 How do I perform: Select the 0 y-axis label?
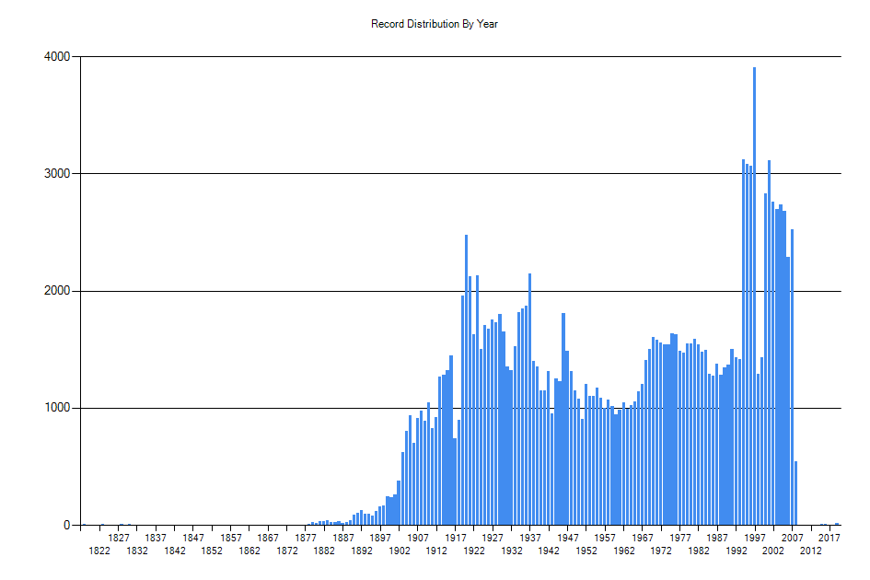(67, 525)
